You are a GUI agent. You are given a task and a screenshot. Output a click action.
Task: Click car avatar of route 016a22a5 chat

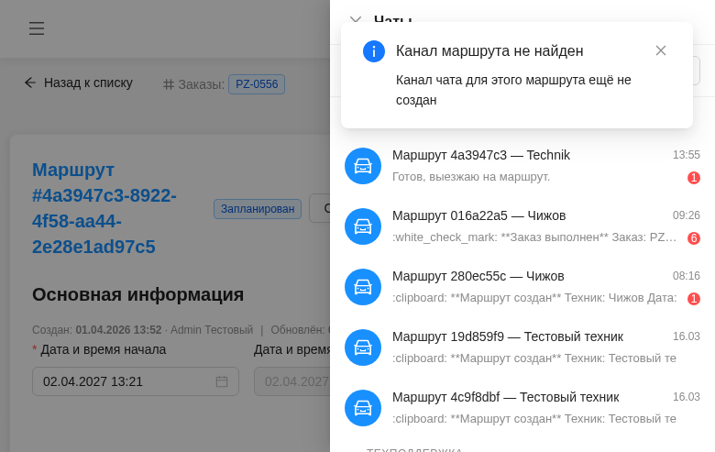(363, 226)
